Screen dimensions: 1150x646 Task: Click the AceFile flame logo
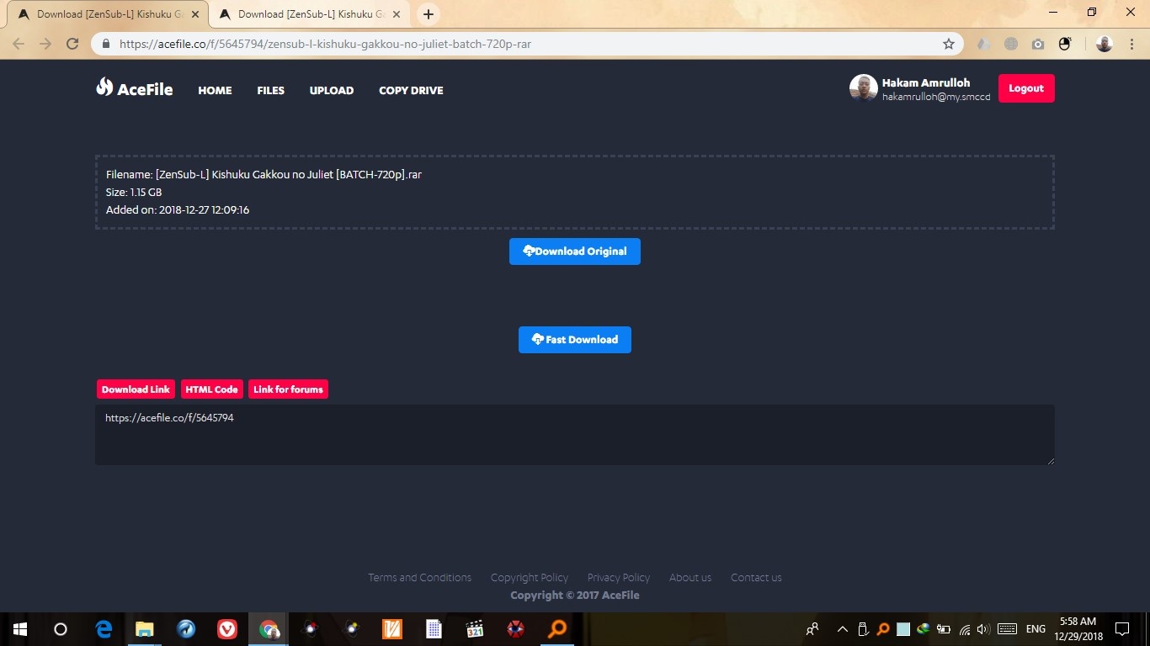click(x=104, y=87)
